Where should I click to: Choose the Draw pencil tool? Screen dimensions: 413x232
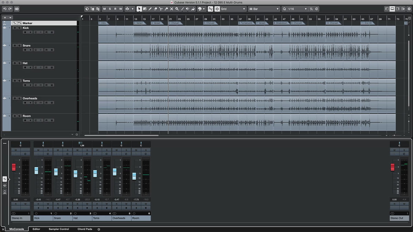150,9
